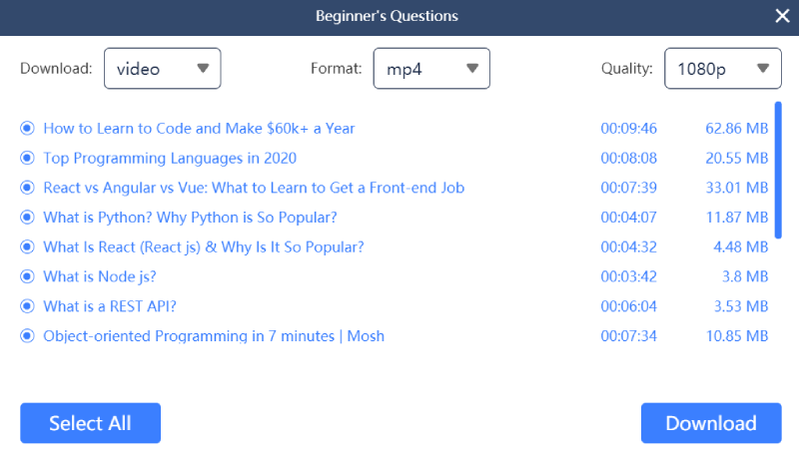Screen dimensions: 799x470
Task: Close the Beginner's Questions dialog
Action: [x=782, y=16]
